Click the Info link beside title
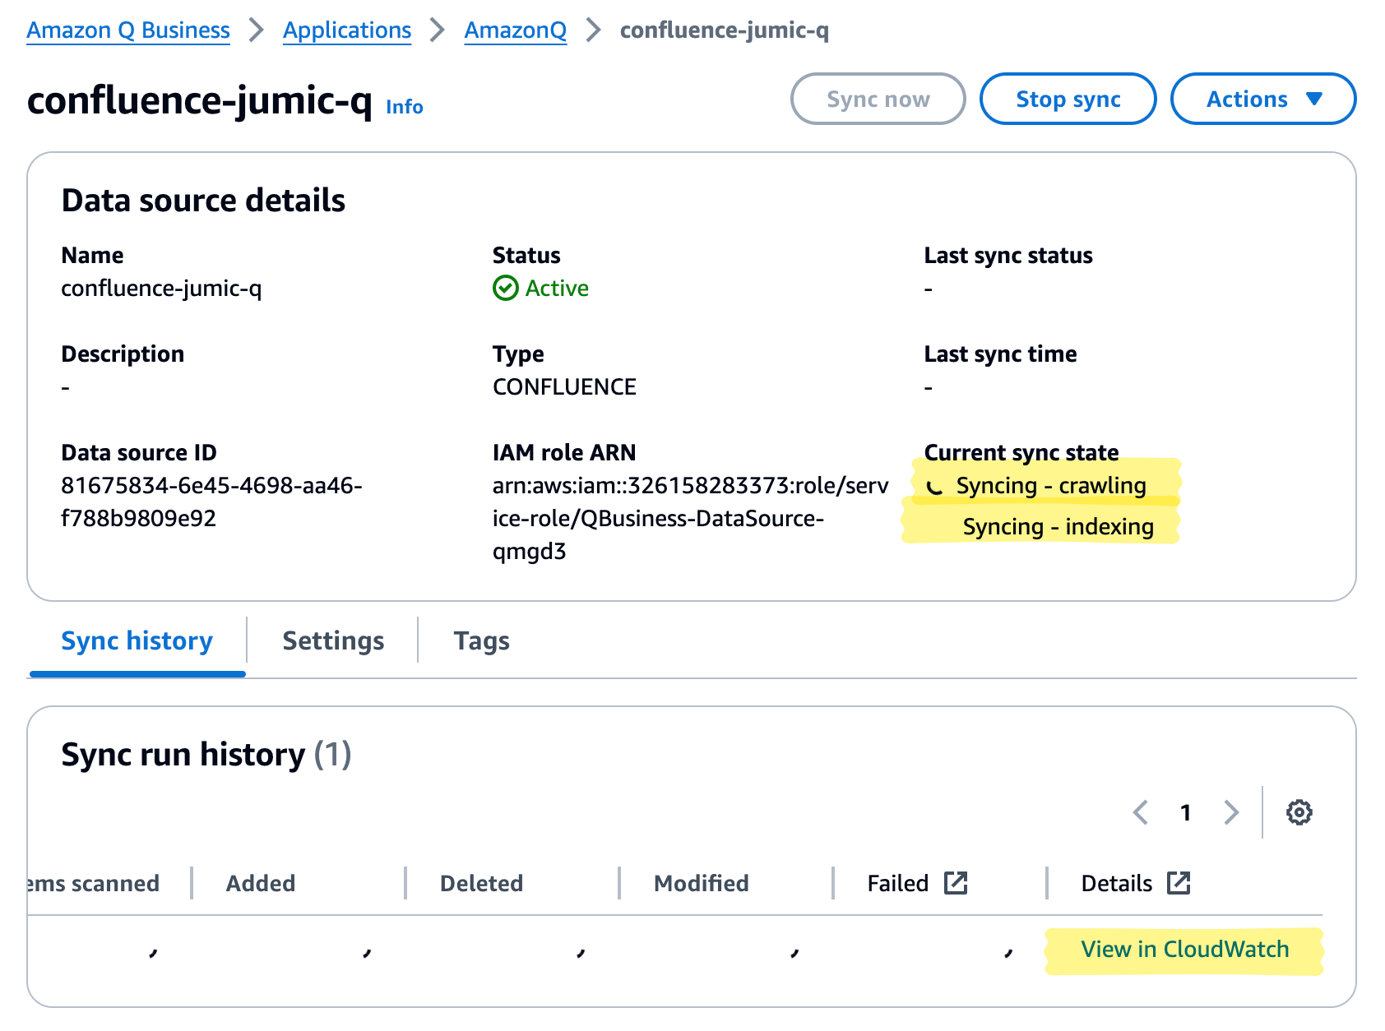The height and width of the screenshot is (1031, 1385). coord(405,107)
